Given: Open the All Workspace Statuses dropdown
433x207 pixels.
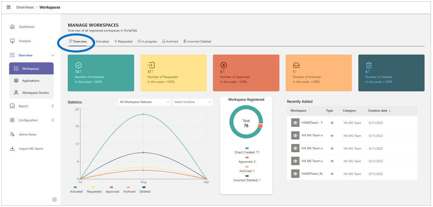Looking at the screenshot, I should click(144, 102).
